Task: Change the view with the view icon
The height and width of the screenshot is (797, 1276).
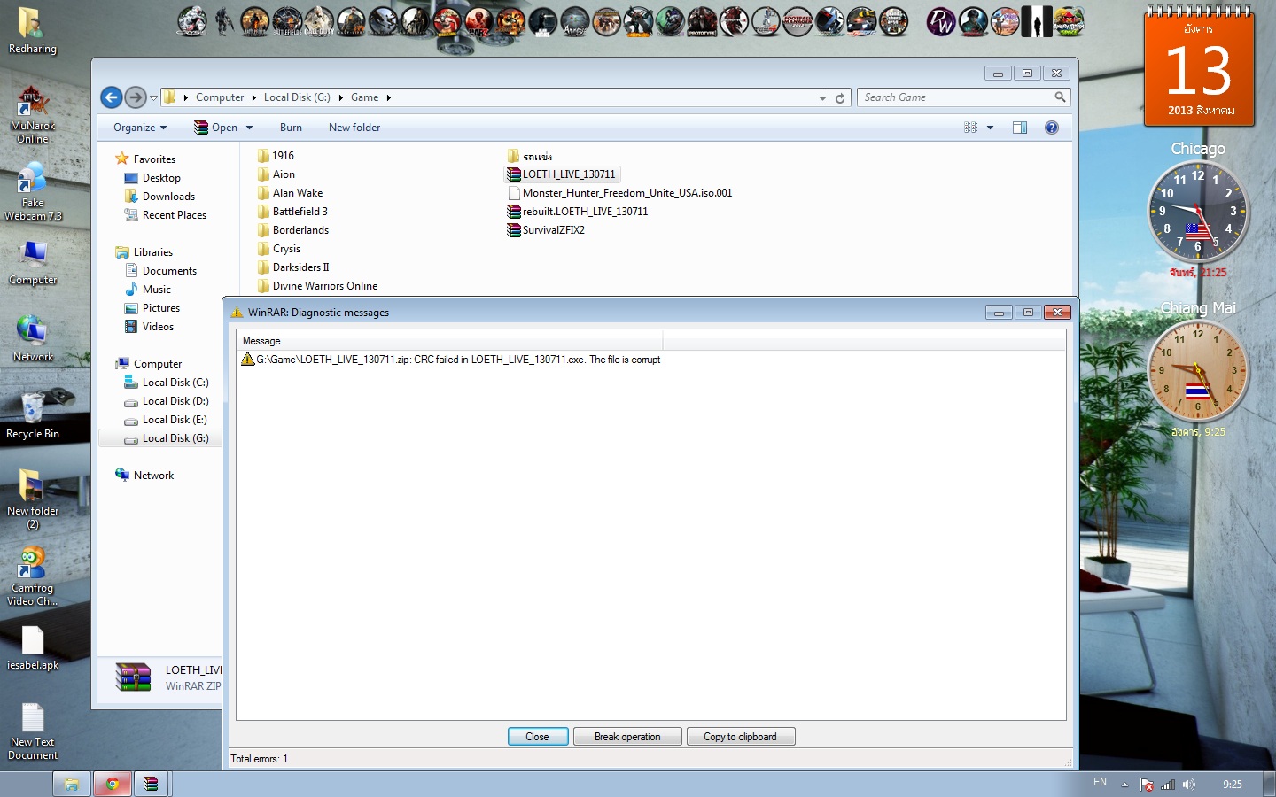Action: point(971,128)
